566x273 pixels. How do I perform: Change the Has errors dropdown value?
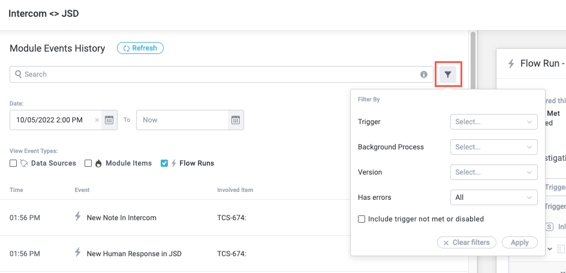(x=493, y=197)
